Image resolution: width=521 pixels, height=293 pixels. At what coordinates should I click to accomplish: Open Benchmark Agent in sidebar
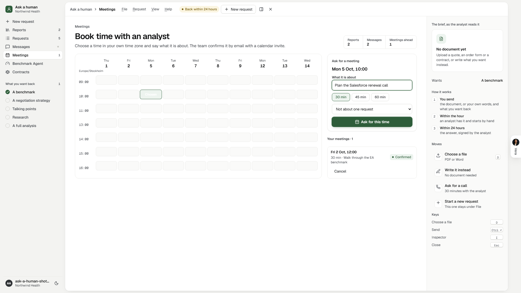coord(33,63)
